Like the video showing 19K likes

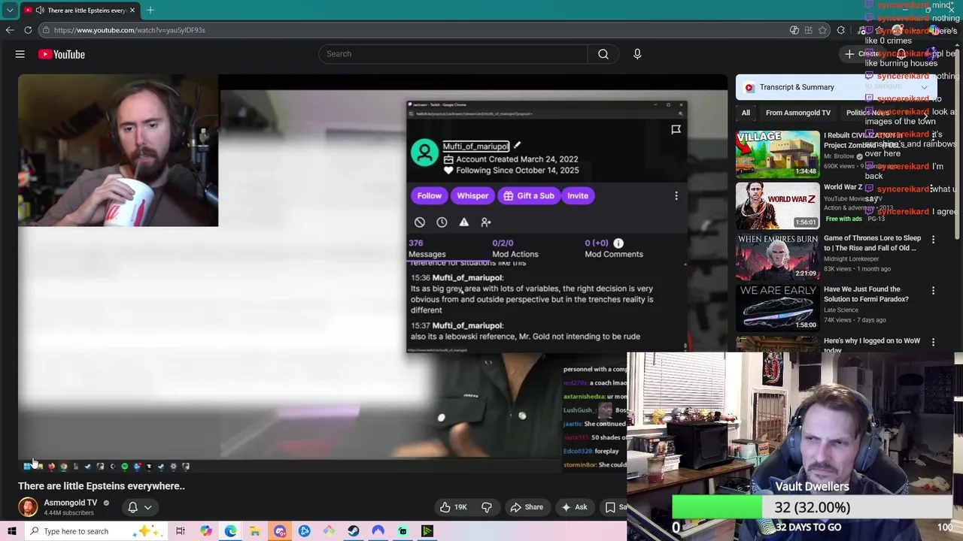453,507
